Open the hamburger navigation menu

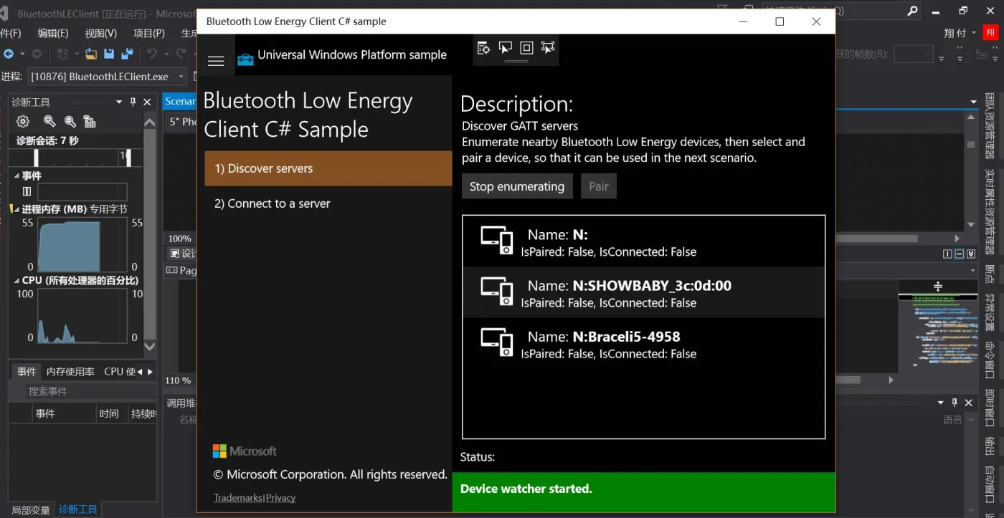click(216, 61)
